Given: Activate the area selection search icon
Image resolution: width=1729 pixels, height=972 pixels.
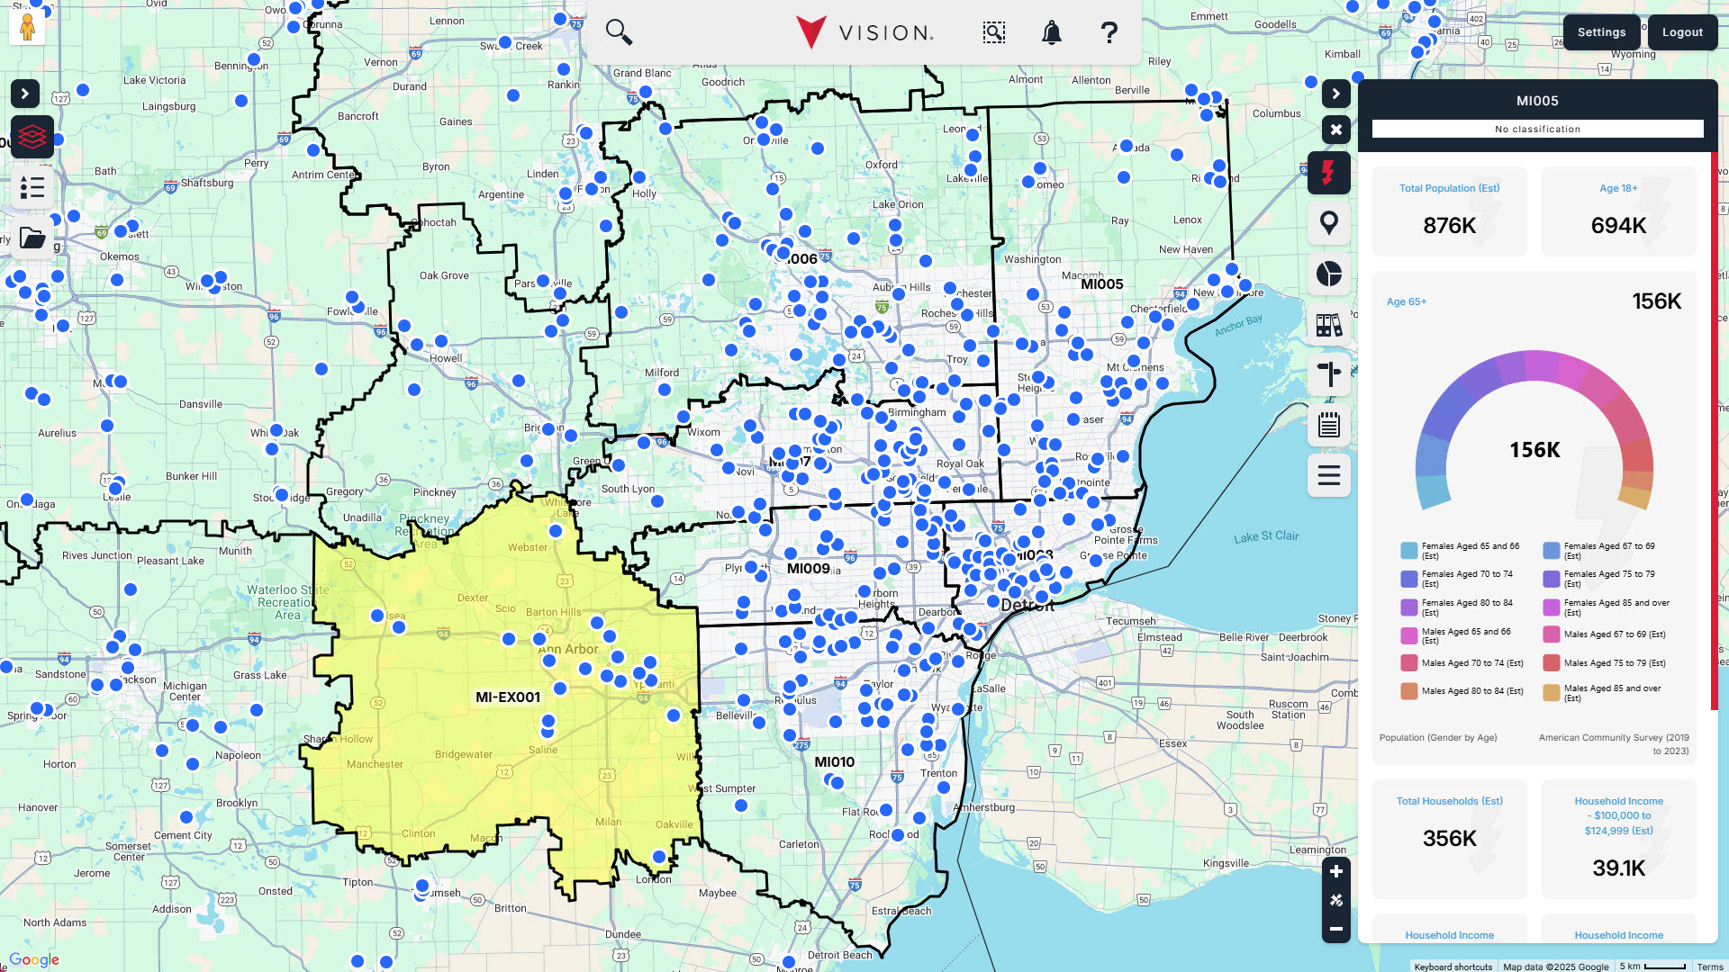Looking at the screenshot, I should pyautogui.click(x=993, y=33).
